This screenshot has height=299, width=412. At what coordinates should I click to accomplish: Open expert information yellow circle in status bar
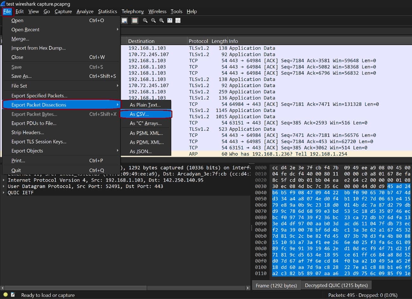[5, 295]
